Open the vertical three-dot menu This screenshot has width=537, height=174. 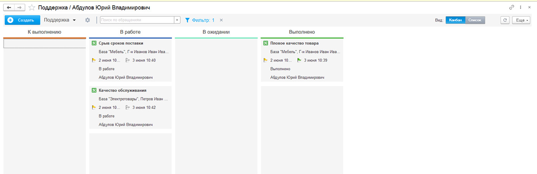point(521,7)
